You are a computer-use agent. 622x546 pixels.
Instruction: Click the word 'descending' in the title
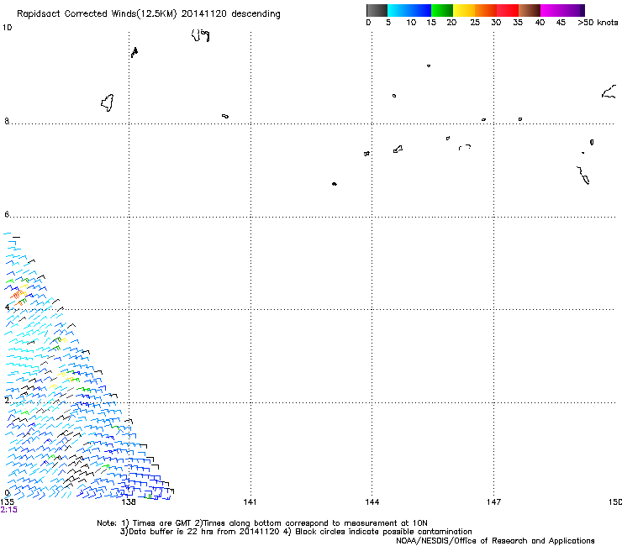tap(256, 14)
